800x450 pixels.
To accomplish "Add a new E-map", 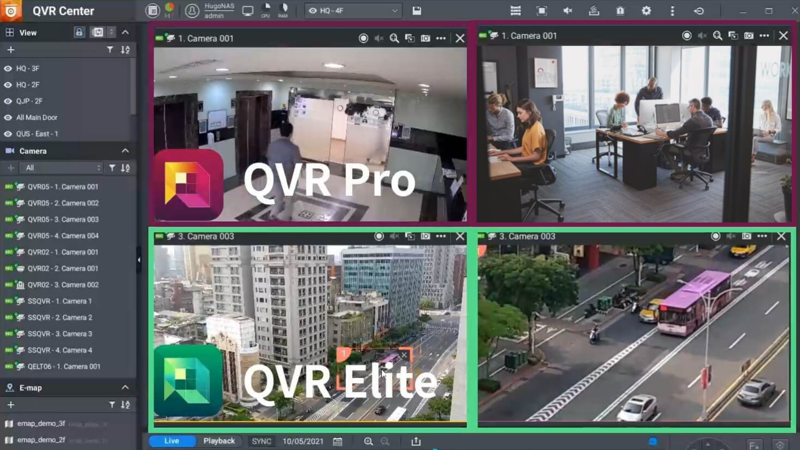I will coord(11,405).
